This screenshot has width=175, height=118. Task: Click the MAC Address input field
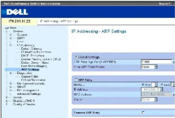point(156,95)
